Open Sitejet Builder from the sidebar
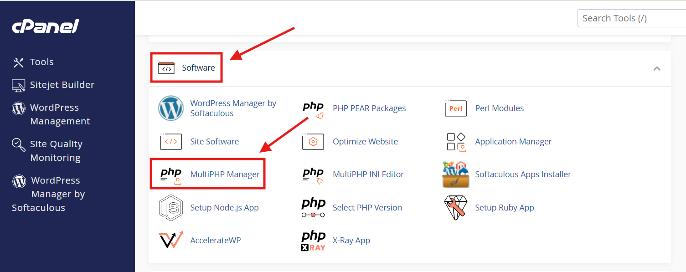The height and width of the screenshot is (272, 686). (62, 85)
